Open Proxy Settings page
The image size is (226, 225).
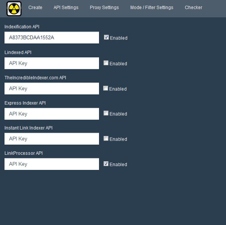104,8
